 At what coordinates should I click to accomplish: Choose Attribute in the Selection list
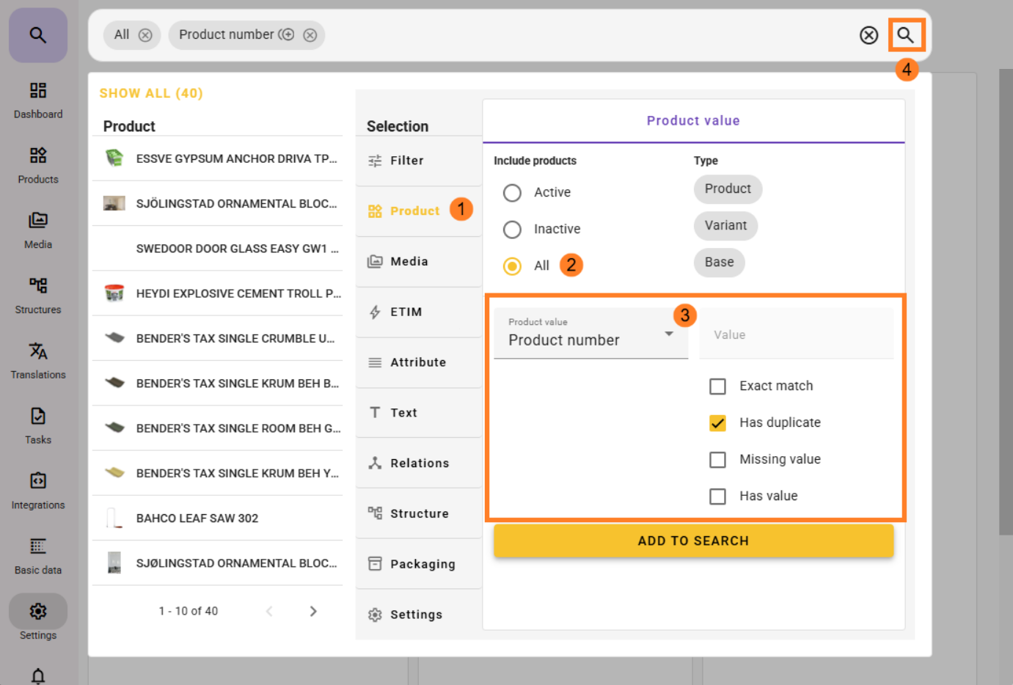point(417,362)
